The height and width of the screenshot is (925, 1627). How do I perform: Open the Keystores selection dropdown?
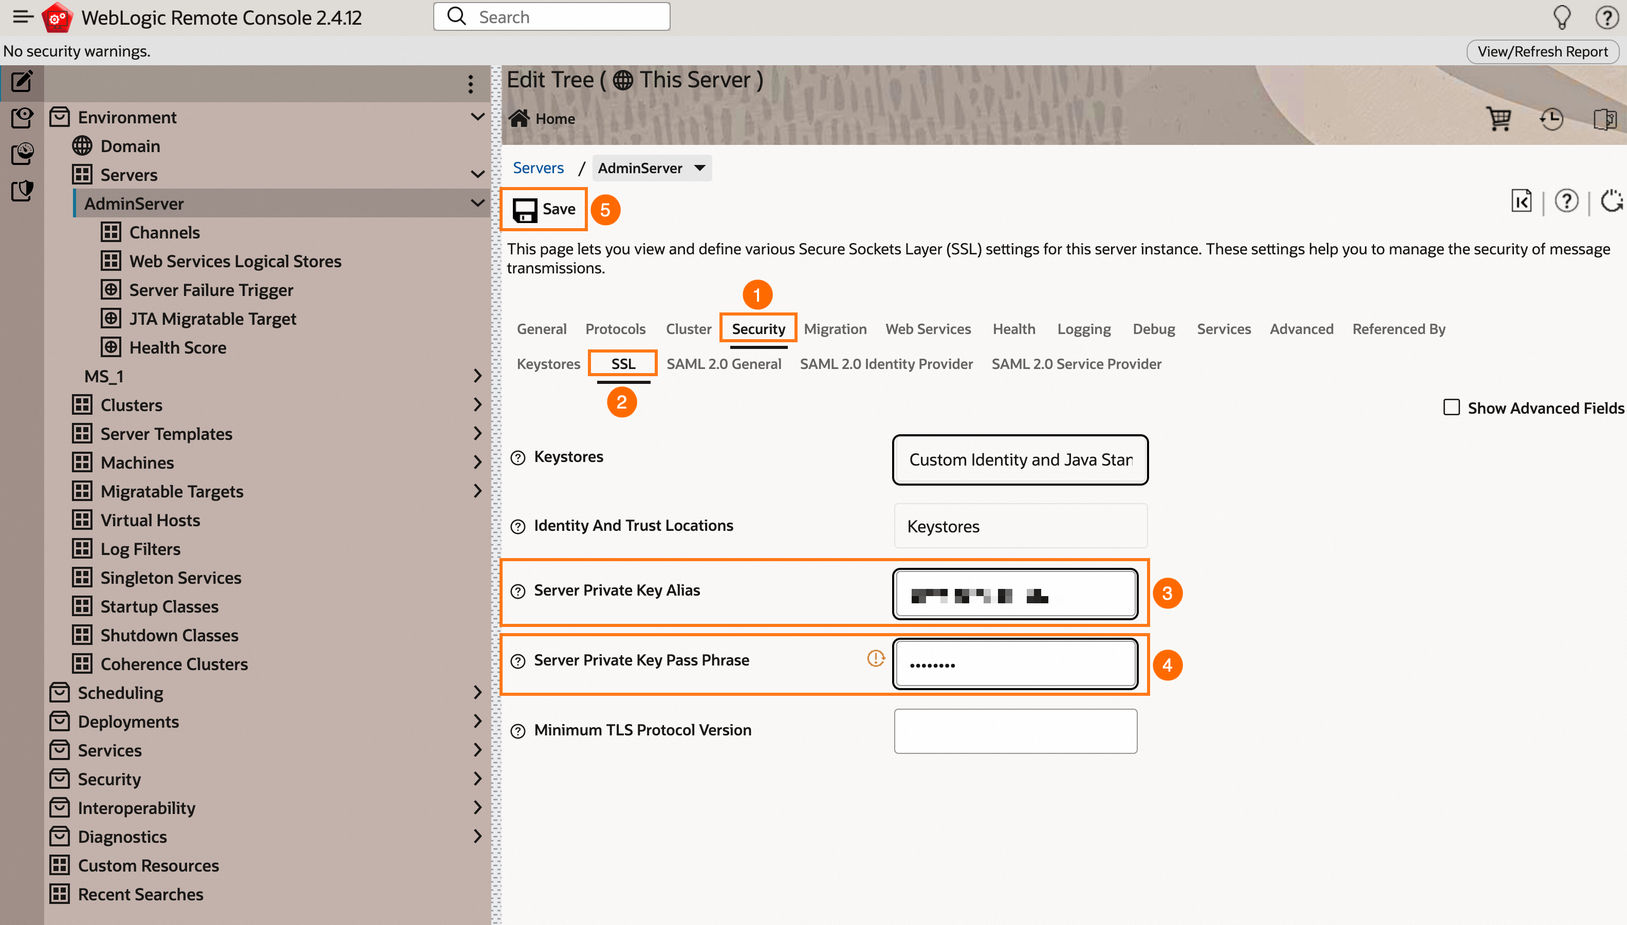click(x=1020, y=459)
